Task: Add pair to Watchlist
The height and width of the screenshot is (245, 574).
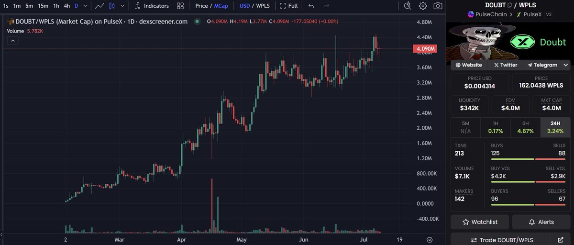Action: 480,222
